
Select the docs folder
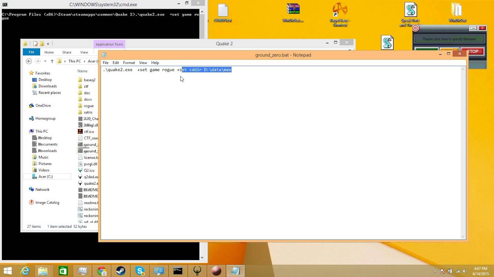tap(88, 99)
